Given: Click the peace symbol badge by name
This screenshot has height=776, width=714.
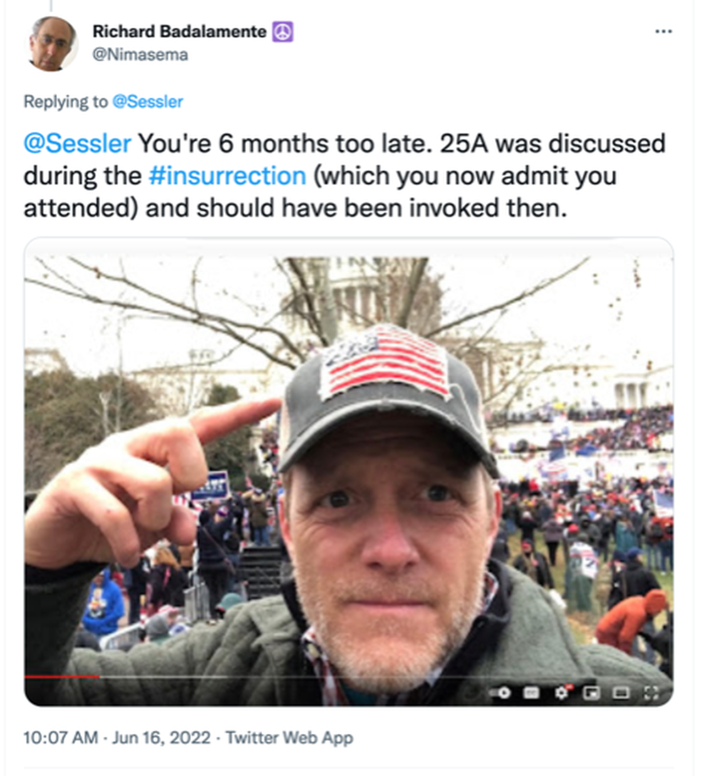Looking at the screenshot, I should [x=283, y=31].
